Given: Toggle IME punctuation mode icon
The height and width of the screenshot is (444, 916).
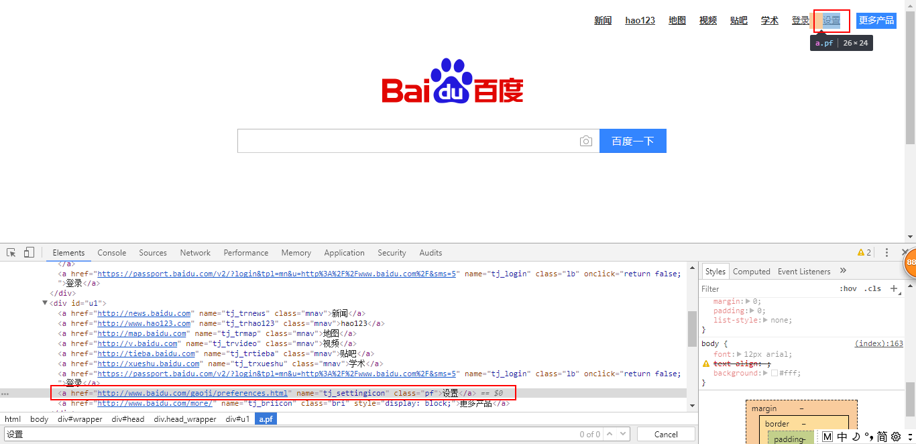Looking at the screenshot, I should (x=868, y=437).
